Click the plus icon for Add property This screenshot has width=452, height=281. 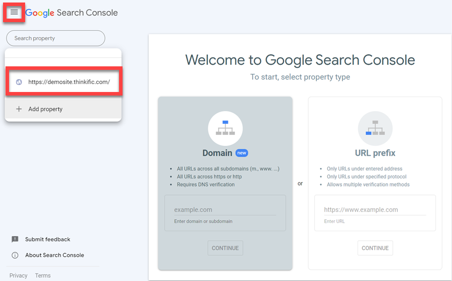[19, 109]
